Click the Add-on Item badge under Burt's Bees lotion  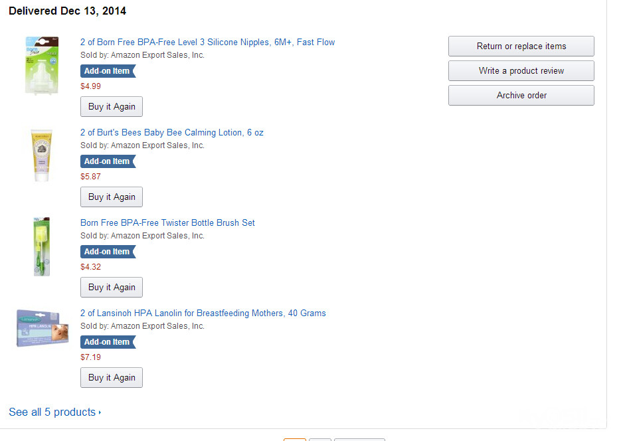click(x=108, y=161)
